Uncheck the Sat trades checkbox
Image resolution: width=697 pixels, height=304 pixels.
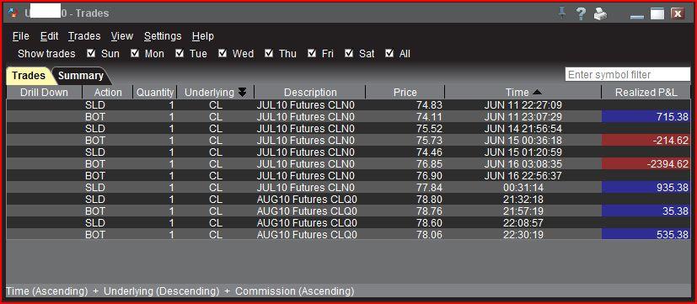(x=349, y=54)
